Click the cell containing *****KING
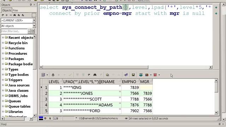Viewport: 226px width, 127px height. click(92, 87)
